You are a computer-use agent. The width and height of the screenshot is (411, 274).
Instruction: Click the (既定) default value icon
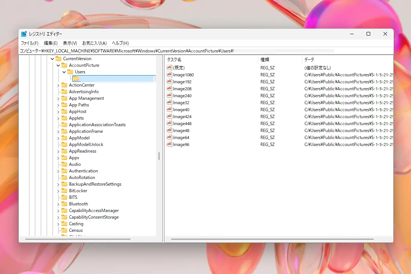pos(169,67)
